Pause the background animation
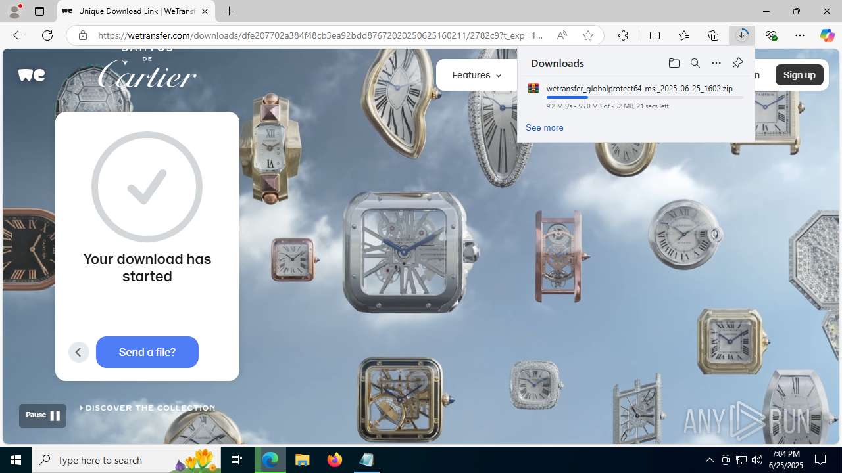 click(43, 415)
